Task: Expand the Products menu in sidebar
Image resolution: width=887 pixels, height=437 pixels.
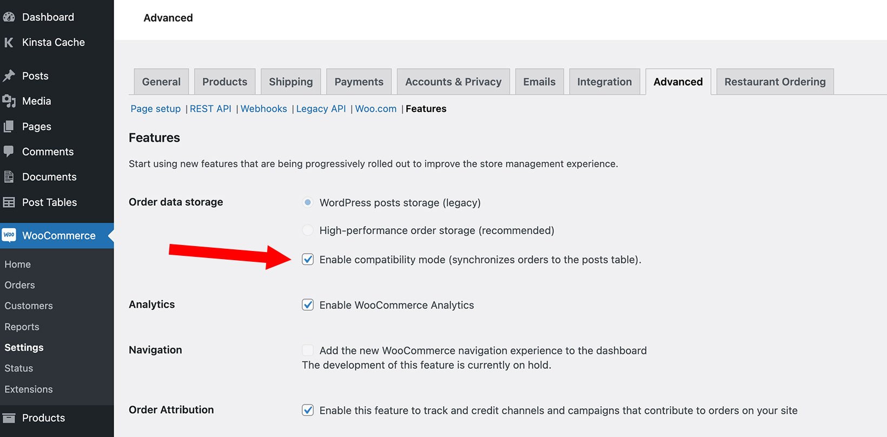Action: tap(43, 418)
